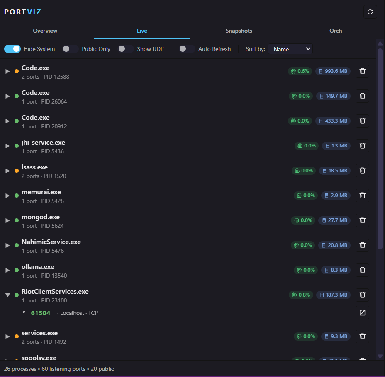This screenshot has width=385, height=377.
Task: Click the trash icon for ollama.exe
Action: pos(362,270)
